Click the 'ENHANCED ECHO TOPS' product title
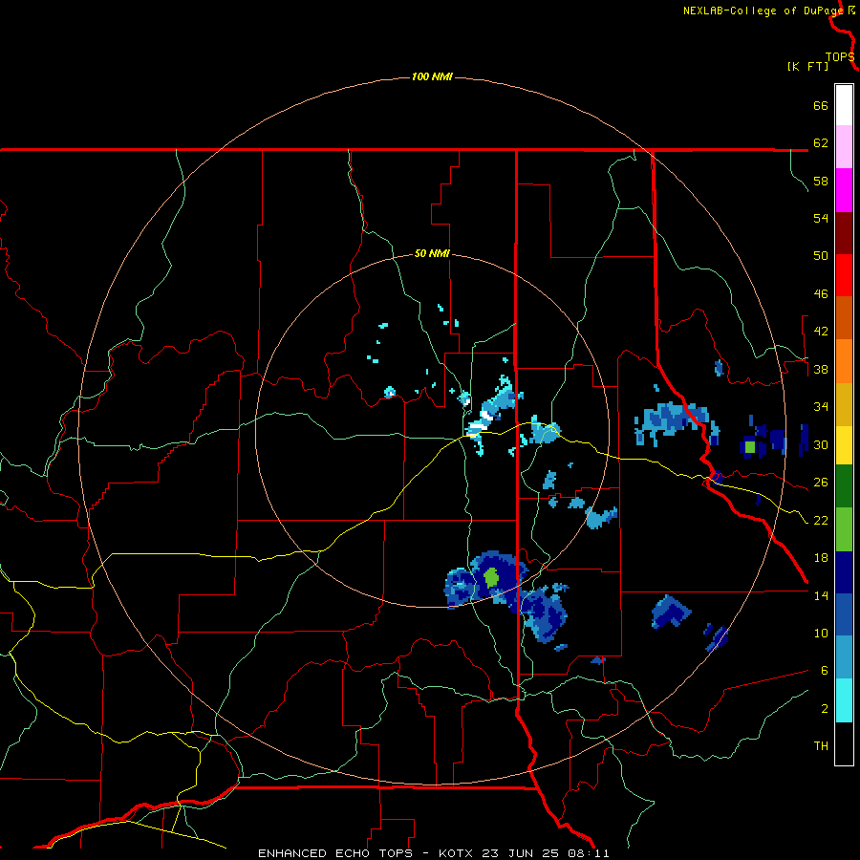Image resolution: width=860 pixels, height=860 pixels. pyautogui.click(x=335, y=853)
